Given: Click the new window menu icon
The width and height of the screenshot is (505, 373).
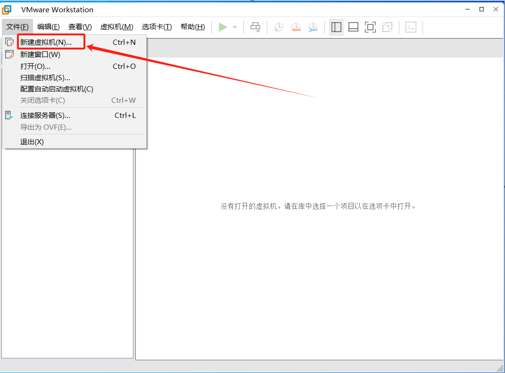Looking at the screenshot, I should [9, 54].
